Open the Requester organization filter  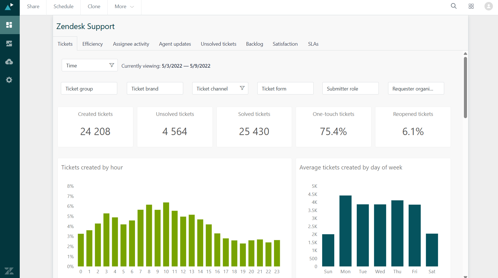tap(416, 88)
